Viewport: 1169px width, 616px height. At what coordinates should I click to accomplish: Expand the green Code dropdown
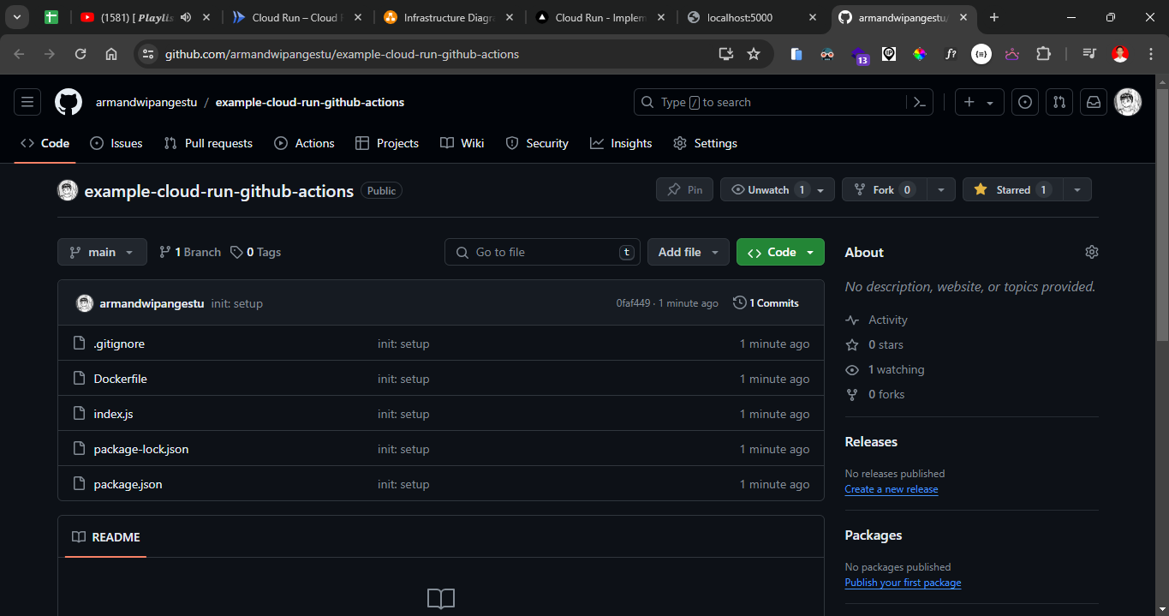pos(780,252)
